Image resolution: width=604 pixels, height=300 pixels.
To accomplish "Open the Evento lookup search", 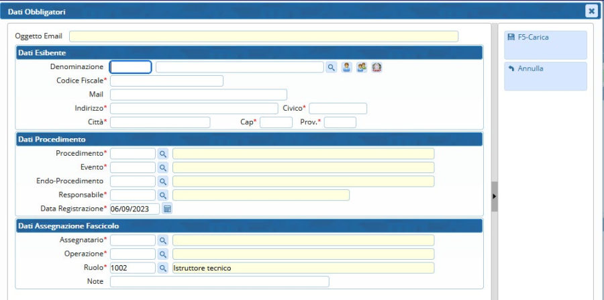I will pyautogui.click(x=163, y=167).
